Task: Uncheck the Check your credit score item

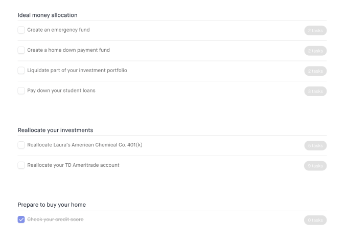Action: 21,220
